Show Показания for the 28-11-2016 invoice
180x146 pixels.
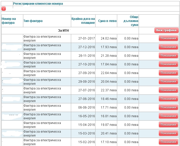(168, 55)
